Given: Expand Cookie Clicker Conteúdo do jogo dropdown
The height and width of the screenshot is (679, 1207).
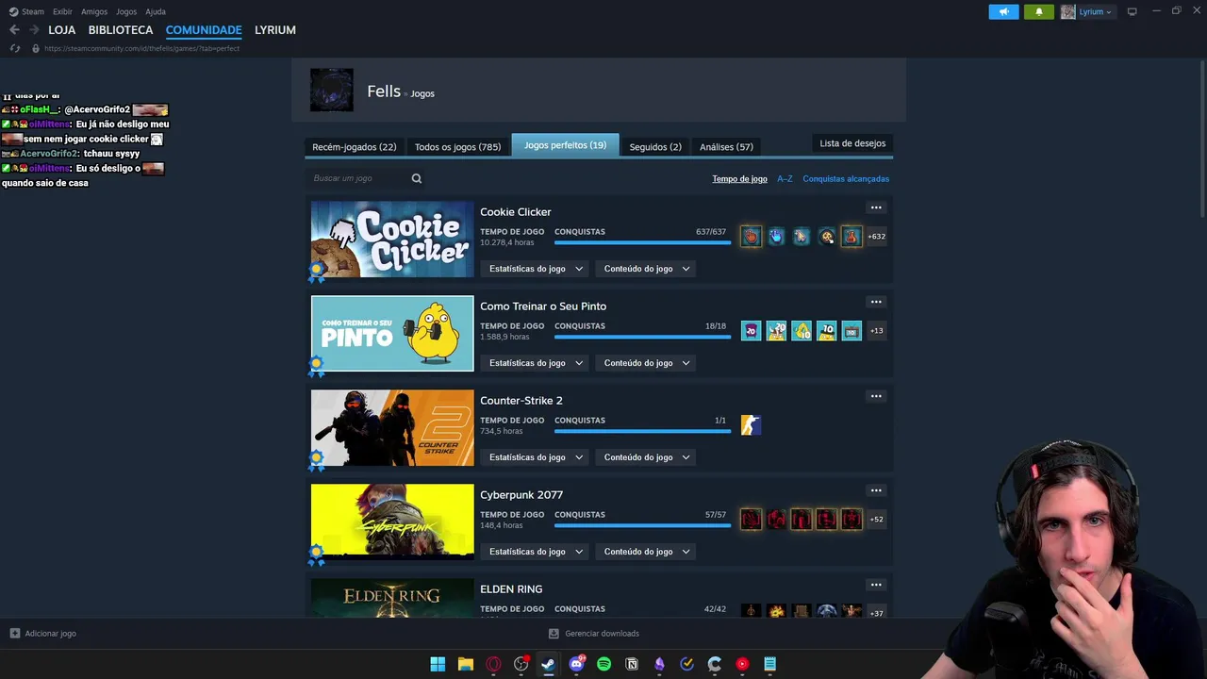Looking at the screenshot, I should (647, 269).
